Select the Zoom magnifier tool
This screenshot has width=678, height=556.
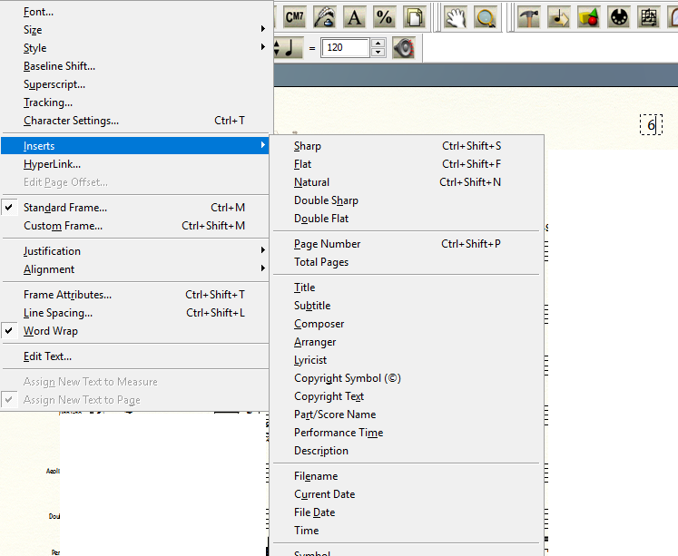[486, 16]
